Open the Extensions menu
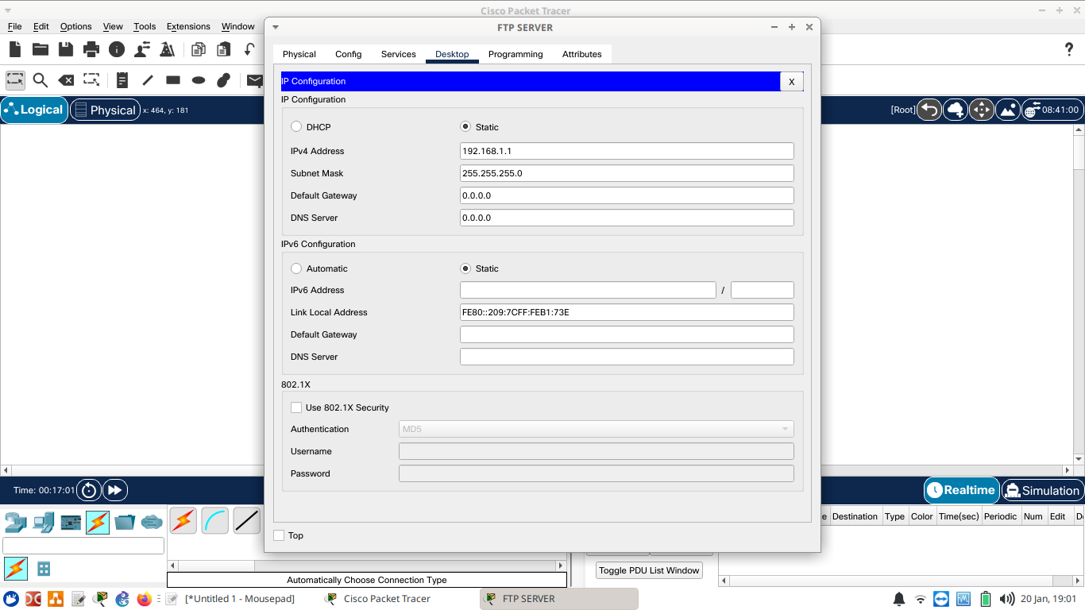Viewport: 1085px width, 610px height. (x=188, y=26)
